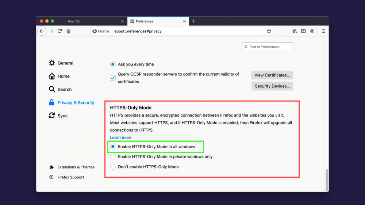Uncheck Query OCSP responder servers checkbox
365x205 pixels.
point(113,78)
